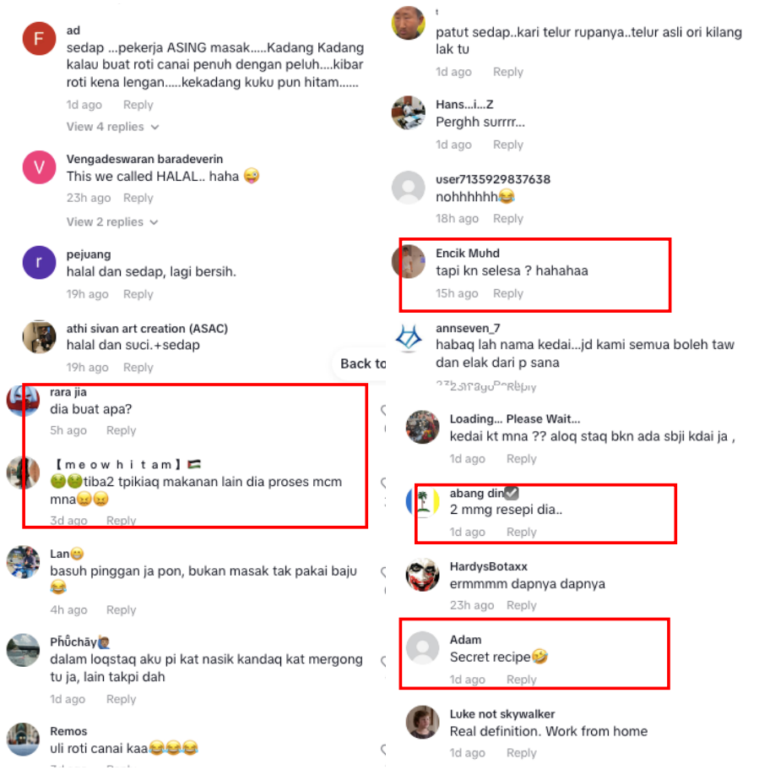The height and width of the screenshot is (770, 770).
Task: Click Vengadeswaran's pink V avatar
Action: click(39, 167)
